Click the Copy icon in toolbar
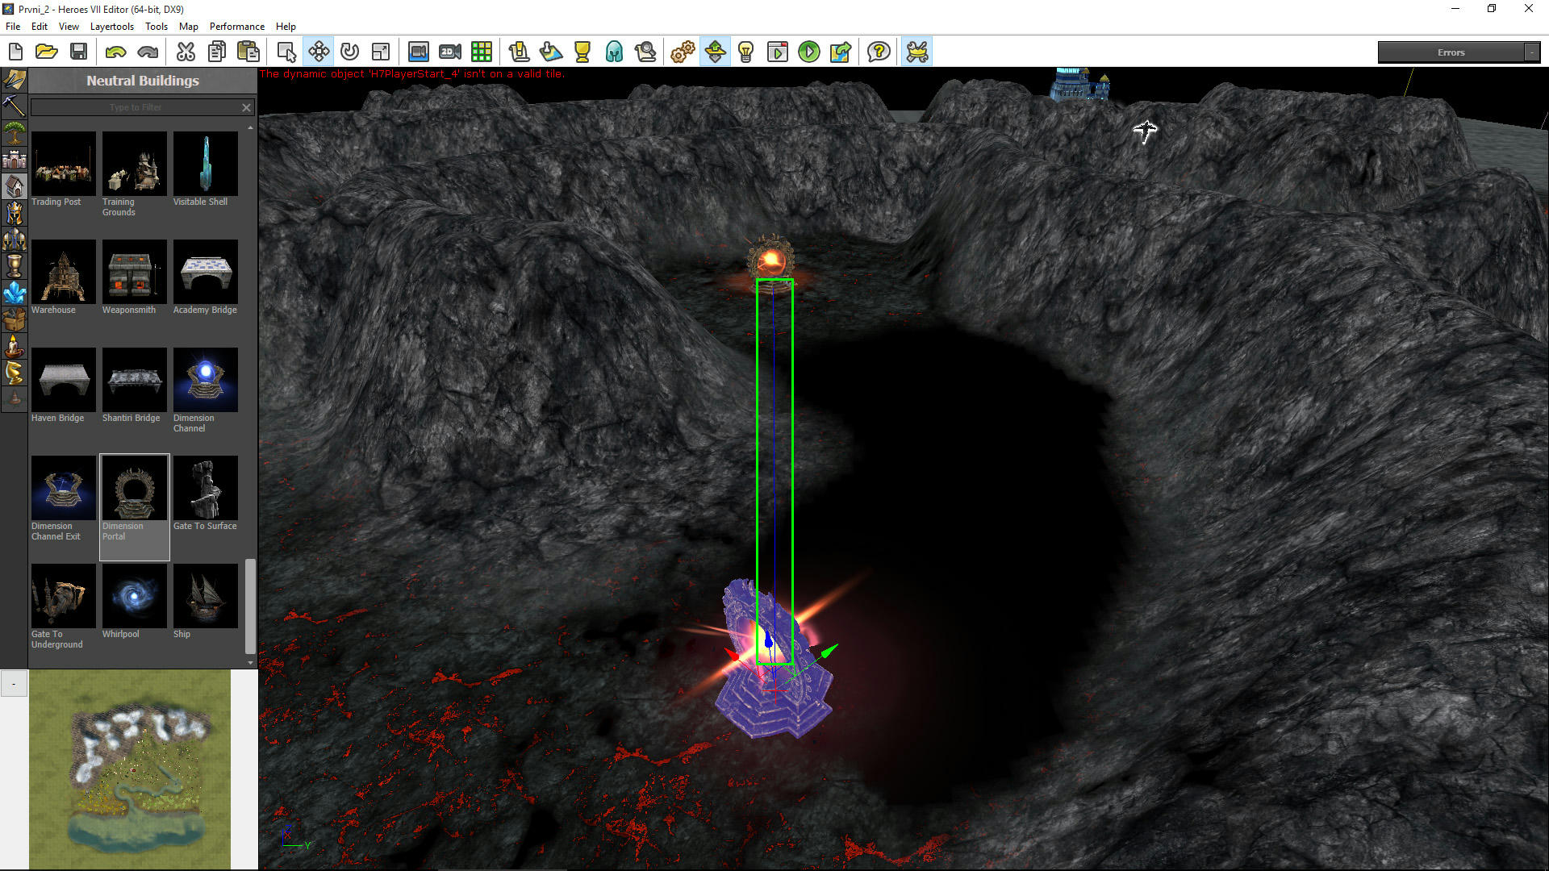 217,52
